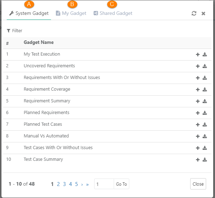The width and height of the screenshot is (215, 198).
Task: Add the Requirement Coverage gadget
Action: [x=198, y=90]
